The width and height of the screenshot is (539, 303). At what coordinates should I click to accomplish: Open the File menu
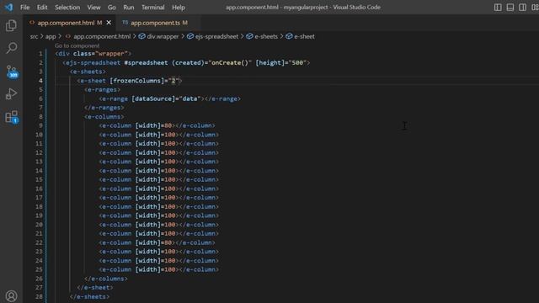coord(24,8)
